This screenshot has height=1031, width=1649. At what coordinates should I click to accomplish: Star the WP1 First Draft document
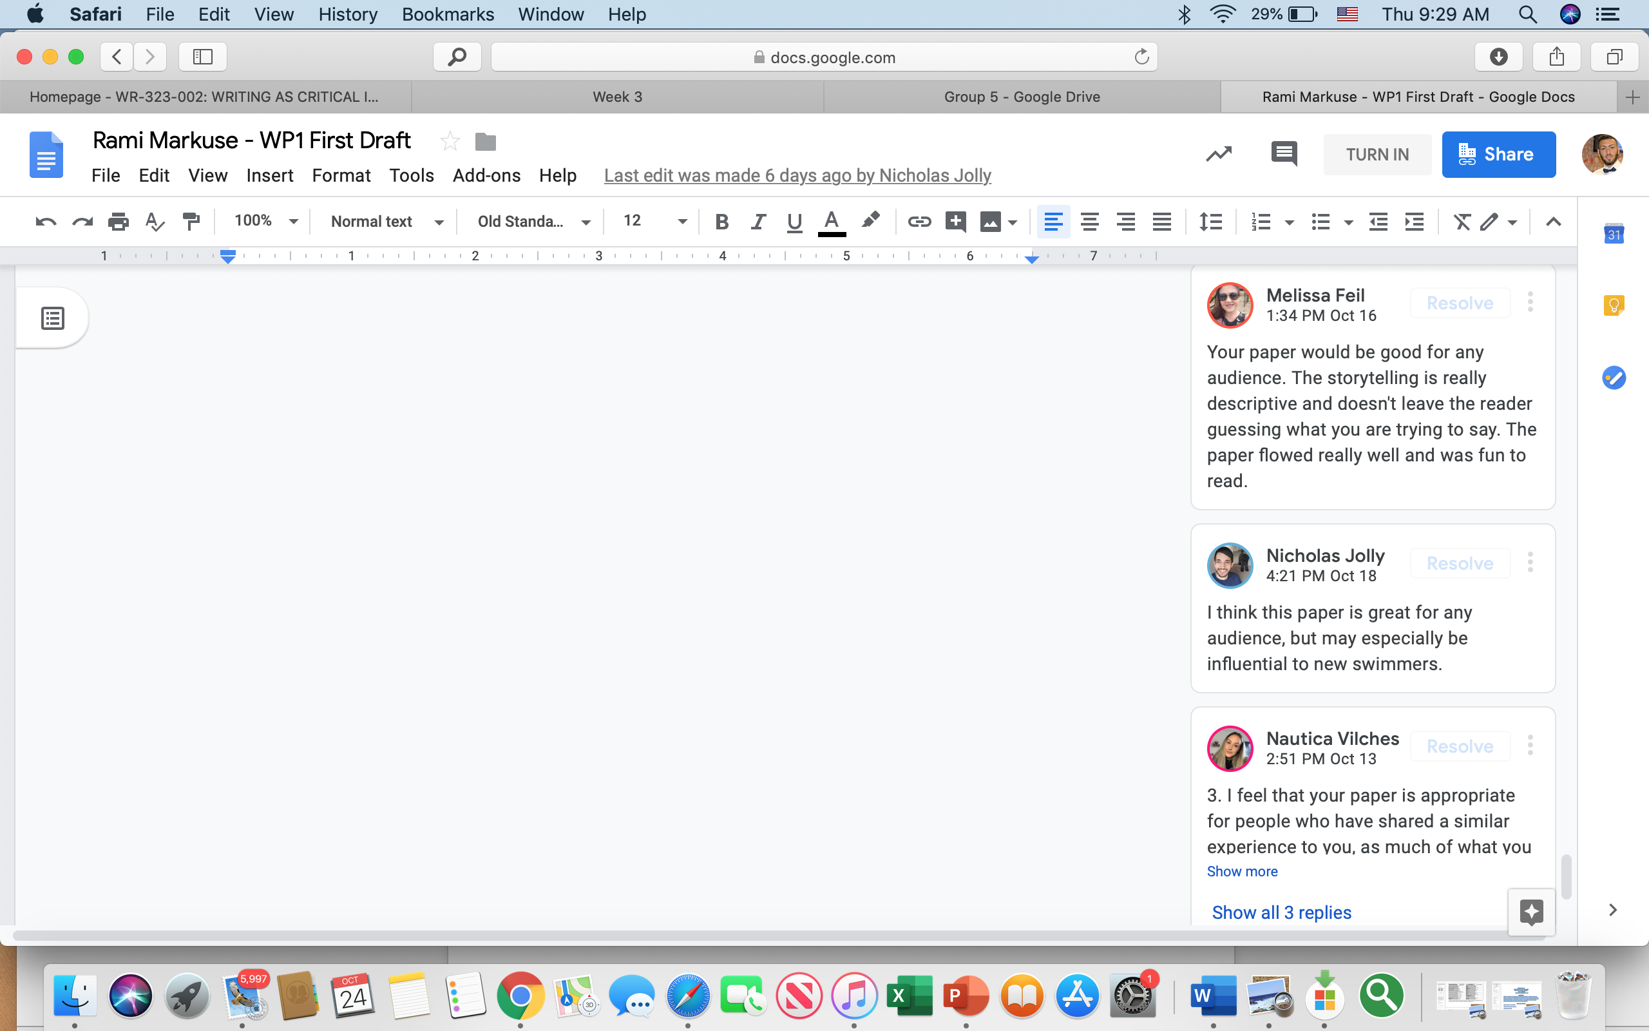[450, 141]
